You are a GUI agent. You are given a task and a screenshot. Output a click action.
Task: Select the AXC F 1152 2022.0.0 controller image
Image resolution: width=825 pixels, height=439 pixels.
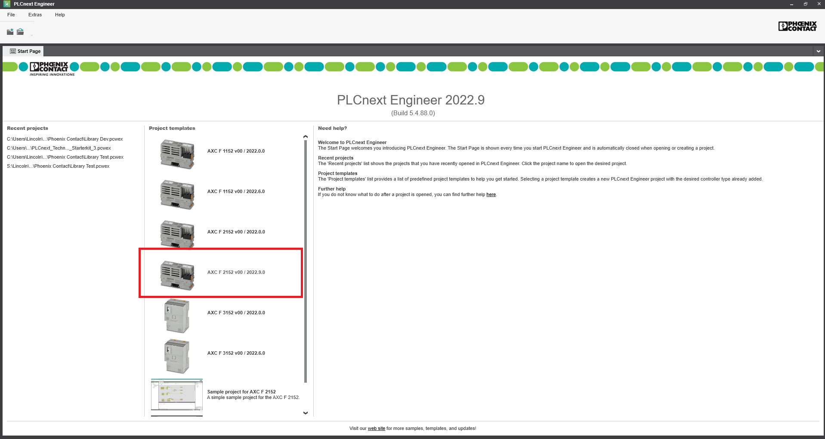(x=177, y=153)
